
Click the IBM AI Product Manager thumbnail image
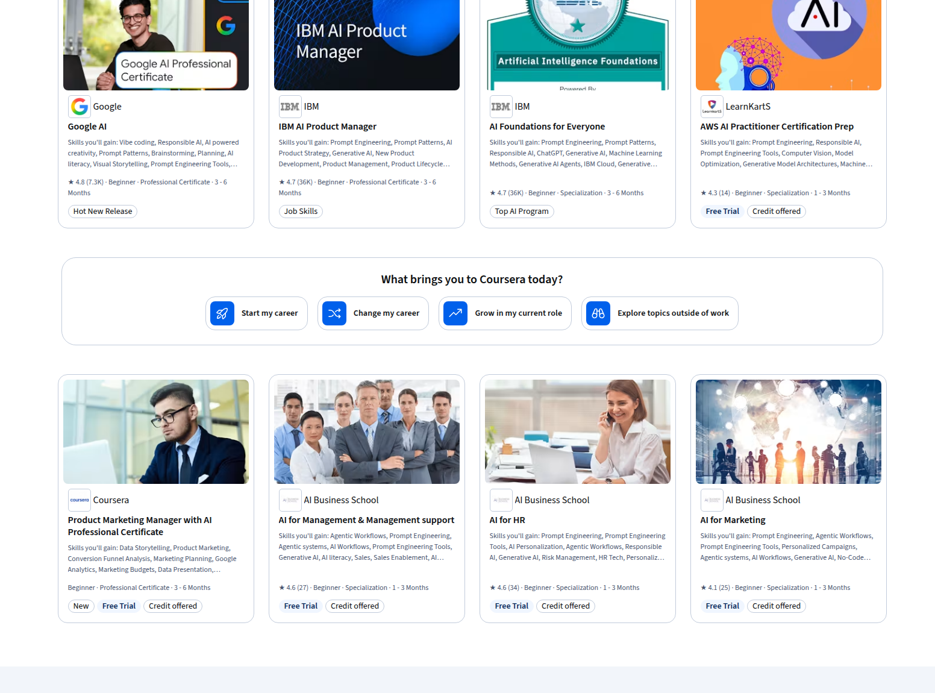[x=367, y=45]
